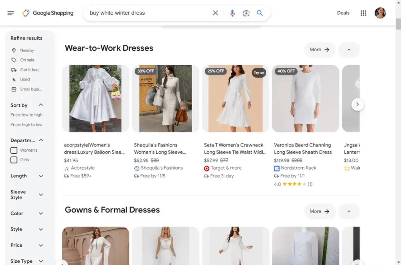401x265 pixels.
Task: Click the Shequila's Fashions store icon
Action: pos(137,168)
